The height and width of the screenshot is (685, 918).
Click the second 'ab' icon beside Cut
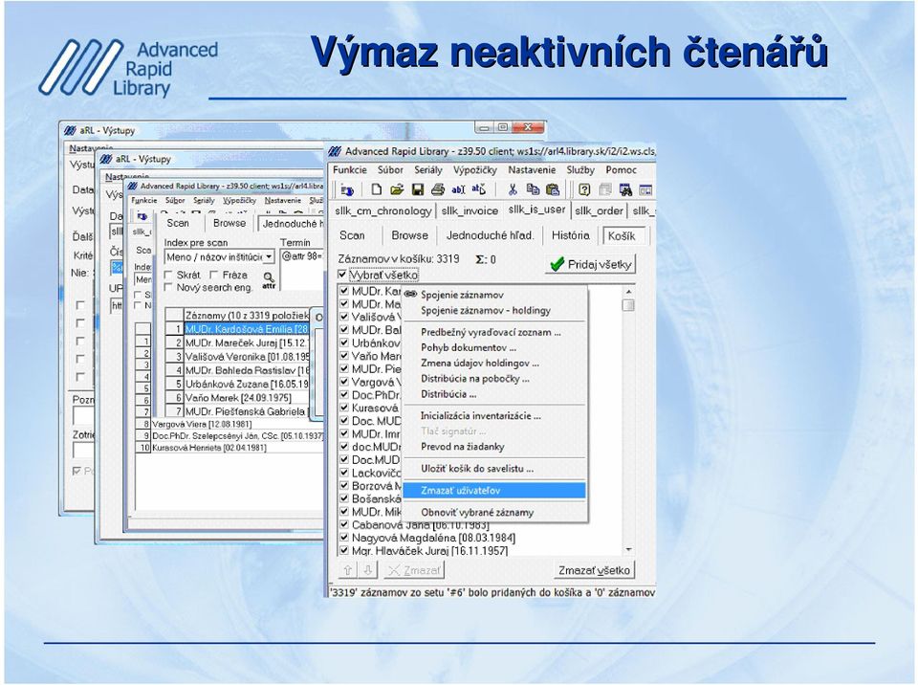click(x=479, y=189)
